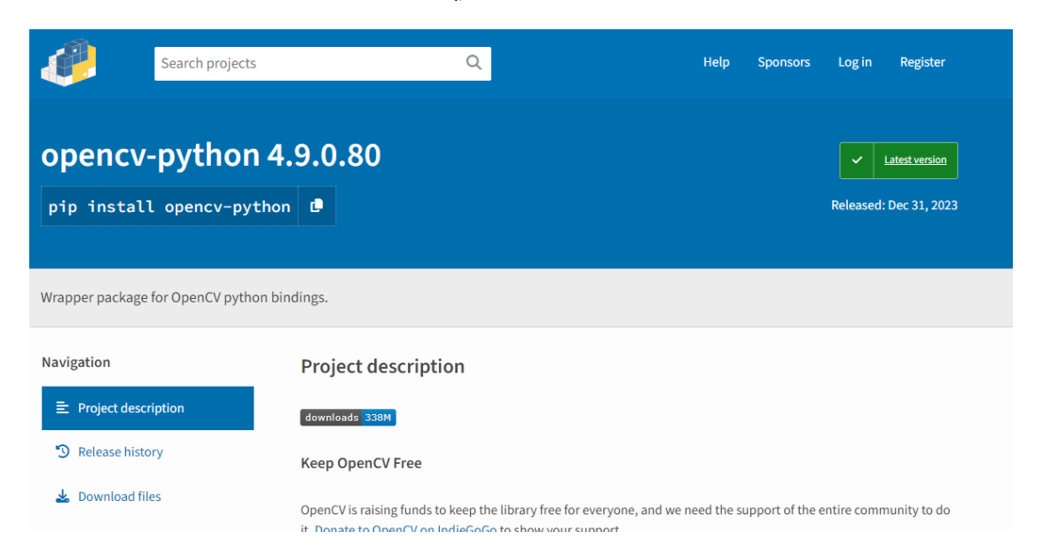Image resolution: width=1043 pixels, height=556 pixels.
Task: Follow the Donate to OpenCV on IndieGoGo link
Action: click(405, 529)
